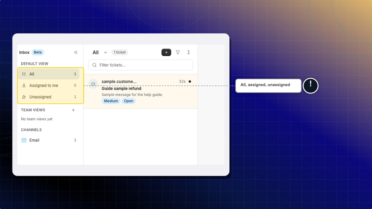Click the Filter tickets search field
The width and height of the screenshot is (372, 209).
point(140,65)
